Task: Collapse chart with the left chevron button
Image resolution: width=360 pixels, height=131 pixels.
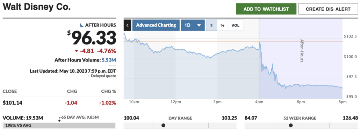Action: pos(127,25)
